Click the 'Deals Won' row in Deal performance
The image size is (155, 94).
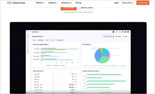point(56,80)
